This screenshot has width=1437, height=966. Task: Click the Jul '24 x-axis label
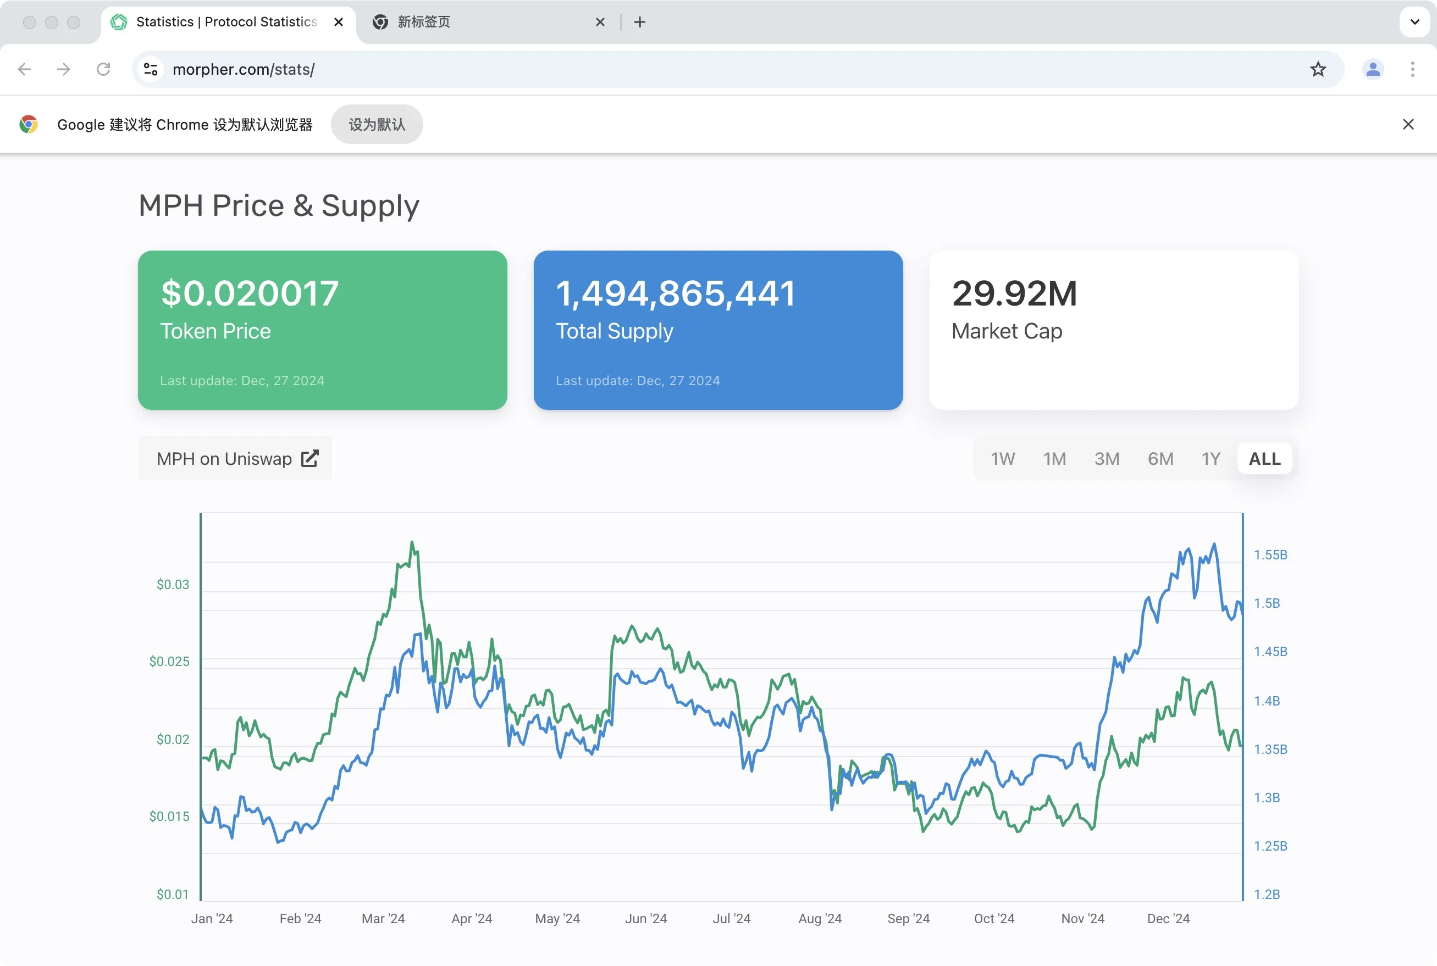coord(732,919)
